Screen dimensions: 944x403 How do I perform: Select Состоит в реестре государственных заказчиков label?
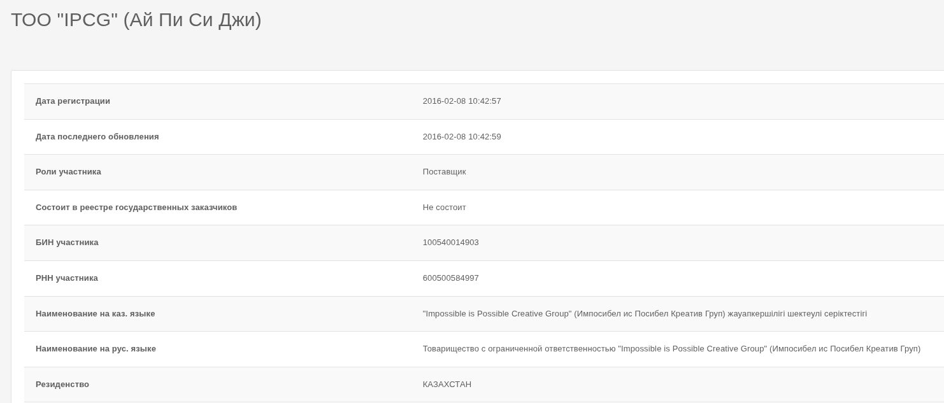[x=136, y=208]
